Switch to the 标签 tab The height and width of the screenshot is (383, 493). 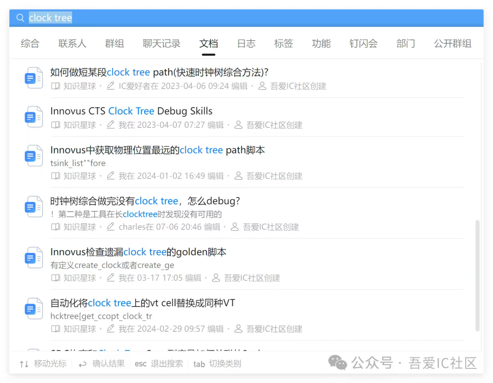pos(283,43)
